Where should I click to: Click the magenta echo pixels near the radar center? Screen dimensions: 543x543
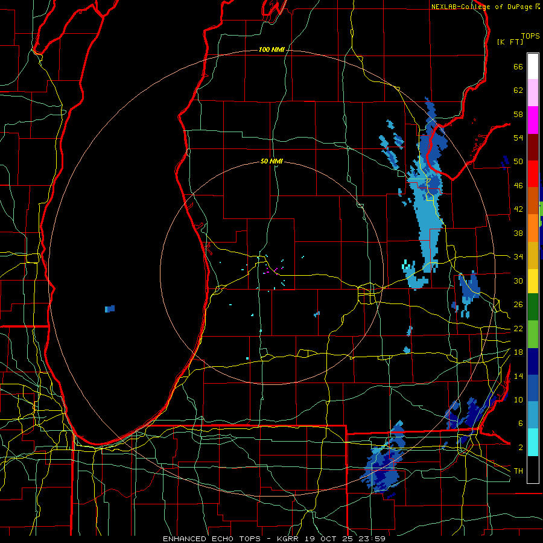(273, 270)
